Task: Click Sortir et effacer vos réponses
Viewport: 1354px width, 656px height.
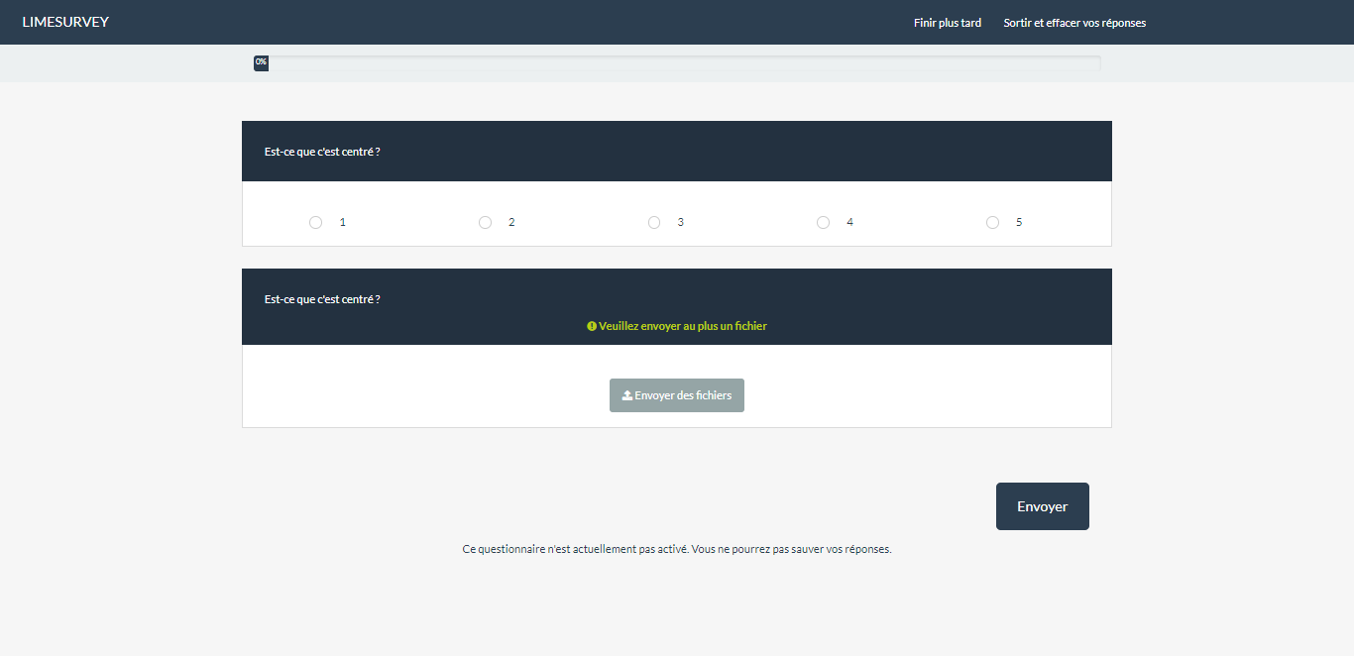Action: click(1074, 23)
